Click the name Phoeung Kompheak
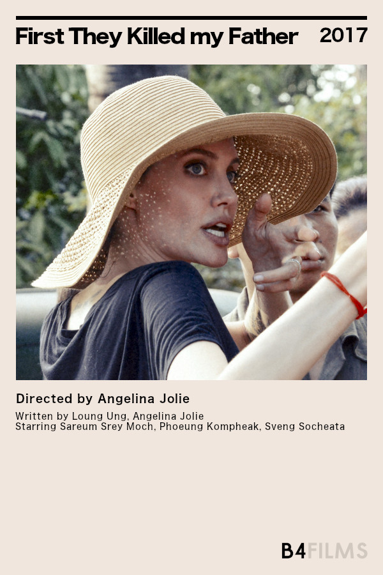Viewport: 383px width, 575px height. pos(209,427)
